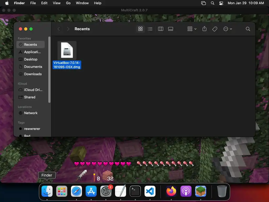Switch Finder to column view
This screenshot has width=269, height=202.
(x=161, y=29)
